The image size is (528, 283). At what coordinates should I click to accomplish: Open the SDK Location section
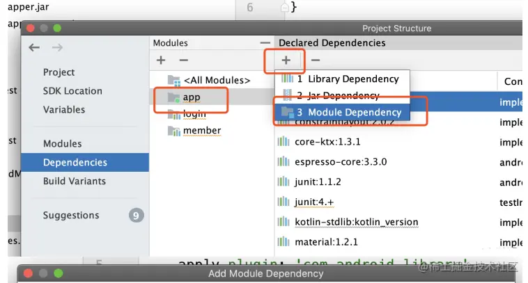point(72,91)
